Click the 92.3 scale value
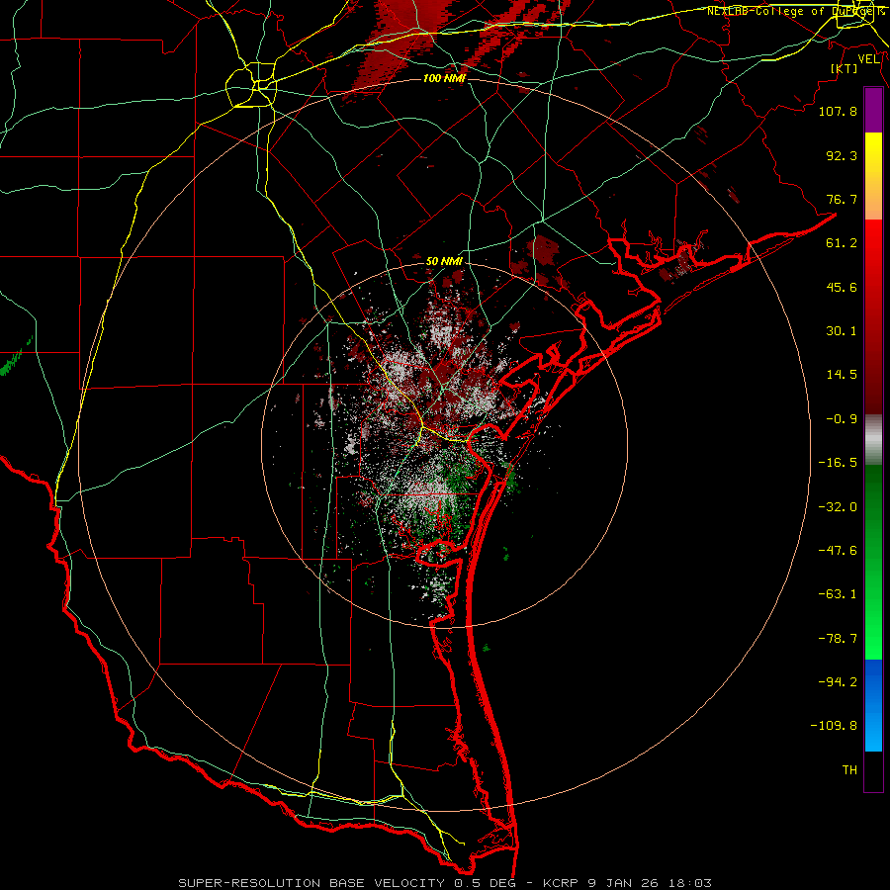Image resolution: width=890 pixels, height=890 pixels. pyautogui.click(x=842, y=155)
